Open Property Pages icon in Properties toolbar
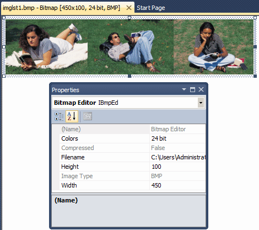This screenshot has width=259, height=230. coord(88,116)
